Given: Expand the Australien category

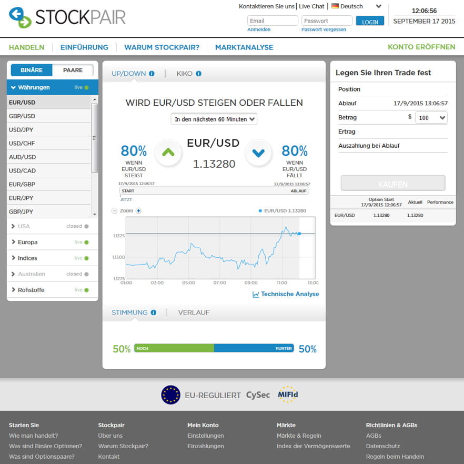Looking at the screenshot, I should (53, 274).
